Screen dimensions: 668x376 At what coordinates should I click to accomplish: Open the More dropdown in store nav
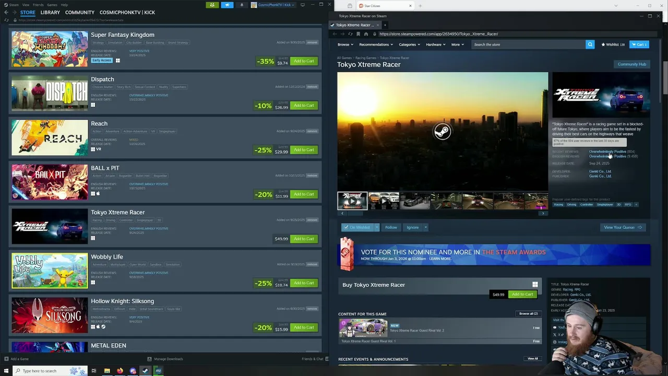(457, 44)
